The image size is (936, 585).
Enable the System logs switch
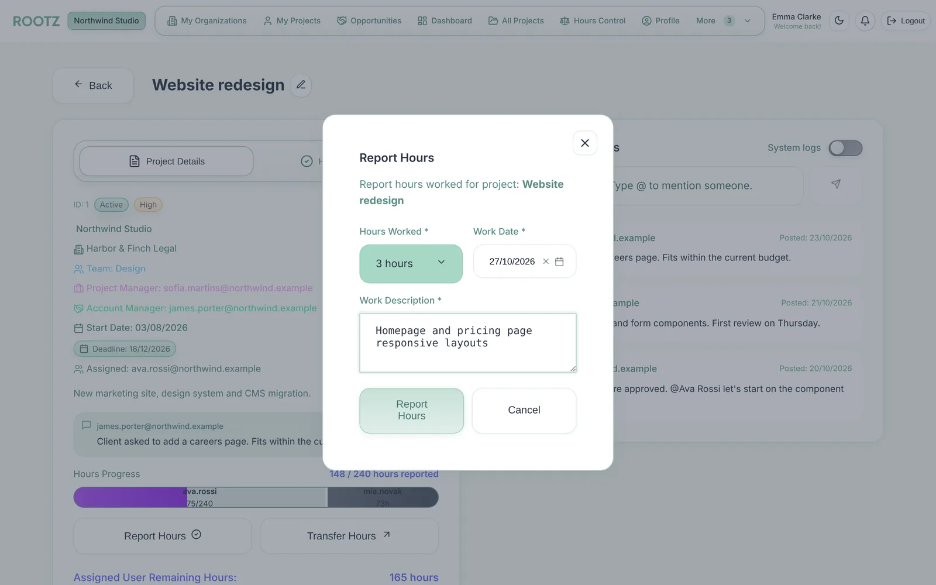tap(845, 148)
